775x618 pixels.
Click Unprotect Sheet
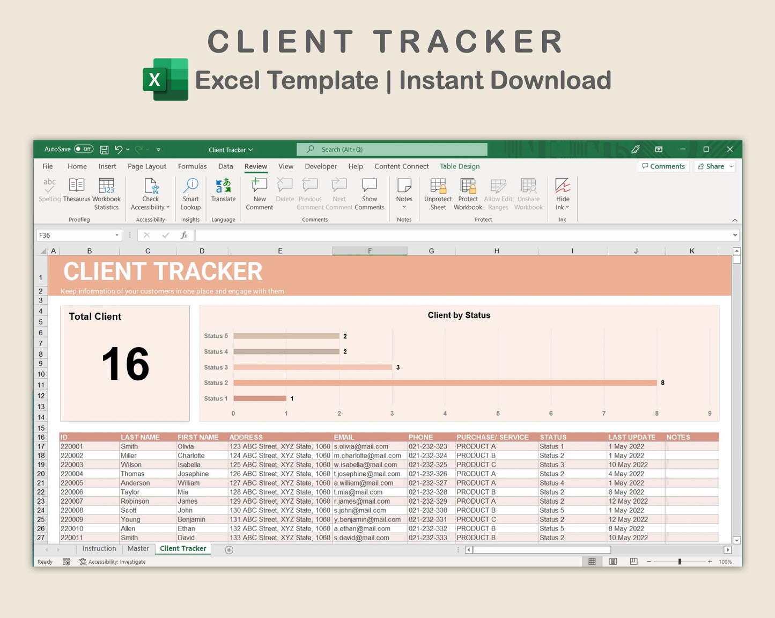click(438, 194)
